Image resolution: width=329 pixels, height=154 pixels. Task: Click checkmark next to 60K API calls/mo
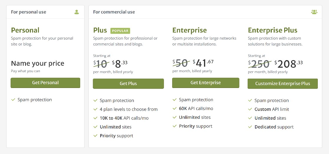(175, 109)
